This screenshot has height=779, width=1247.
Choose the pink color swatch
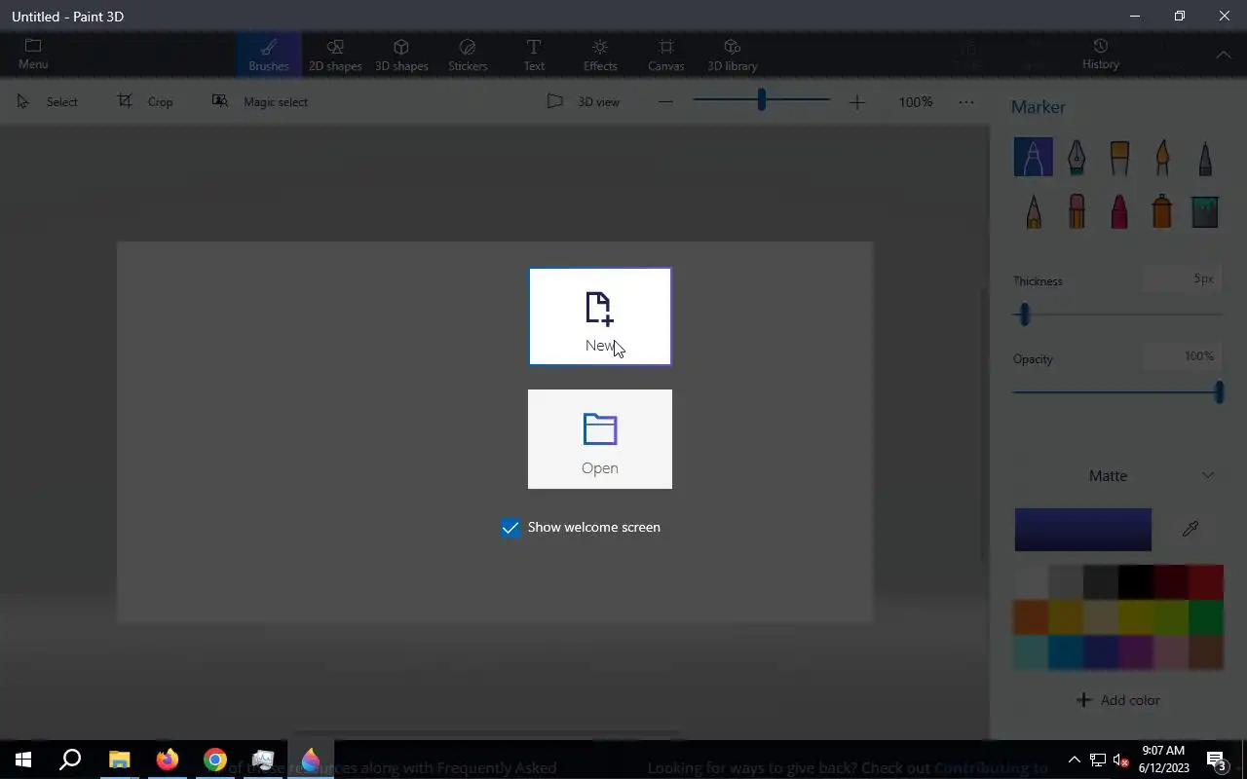pyautogui.click(x=1171, y=652)
